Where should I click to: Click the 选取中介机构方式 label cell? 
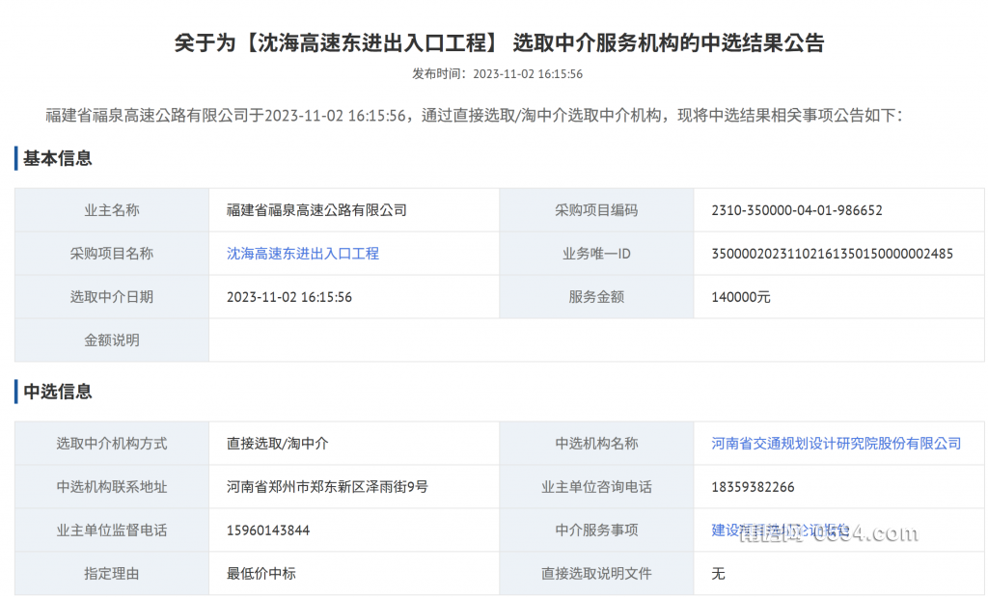112,444
